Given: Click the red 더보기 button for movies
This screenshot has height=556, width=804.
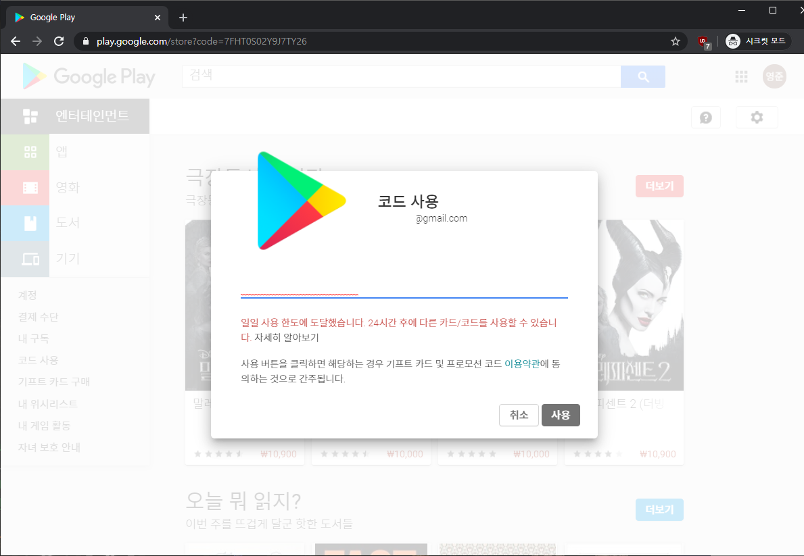Looking at the screenshot, I should pos(659,186).
